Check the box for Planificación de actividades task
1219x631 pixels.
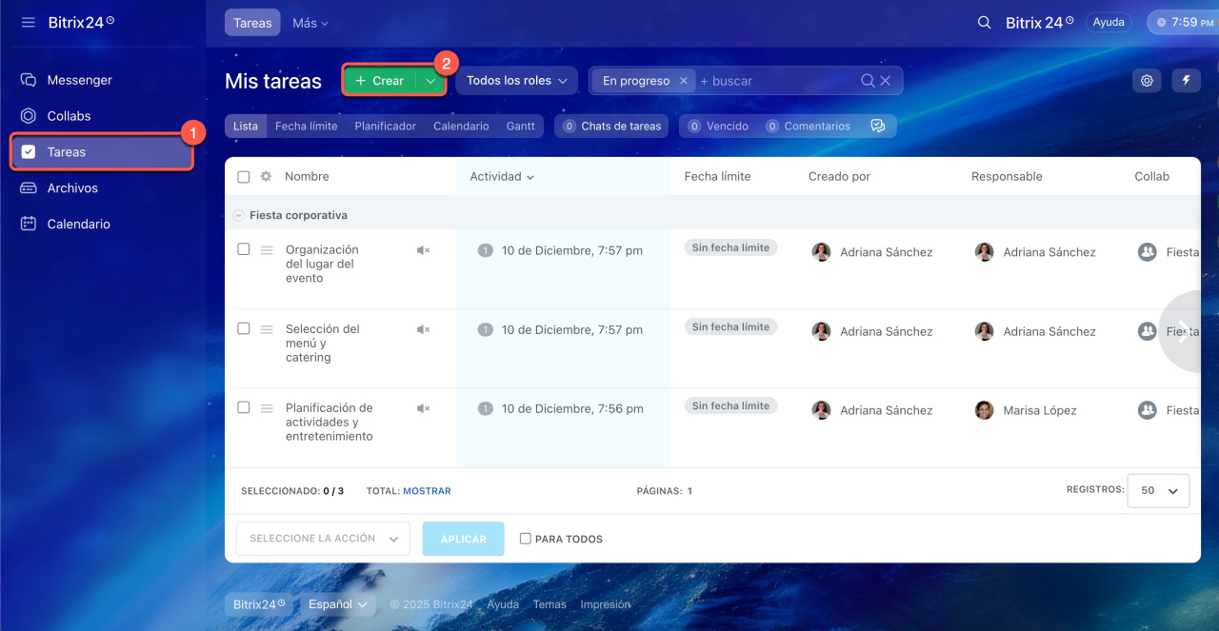[x=244, y=407]
